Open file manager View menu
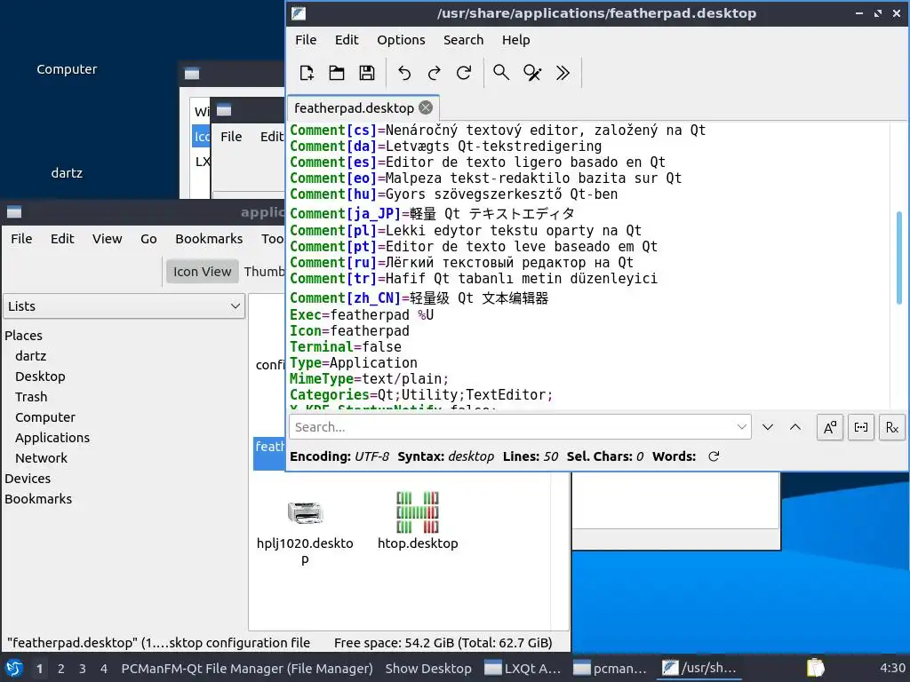This screenshot has width=910, height=682. point(108,239)
